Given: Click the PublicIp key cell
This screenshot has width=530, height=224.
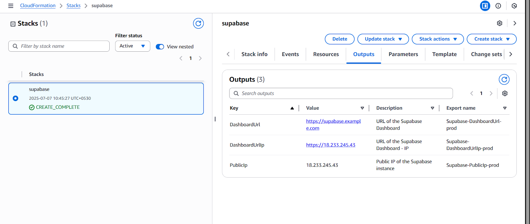Looking at the screenshot, I should coord(238,165).
